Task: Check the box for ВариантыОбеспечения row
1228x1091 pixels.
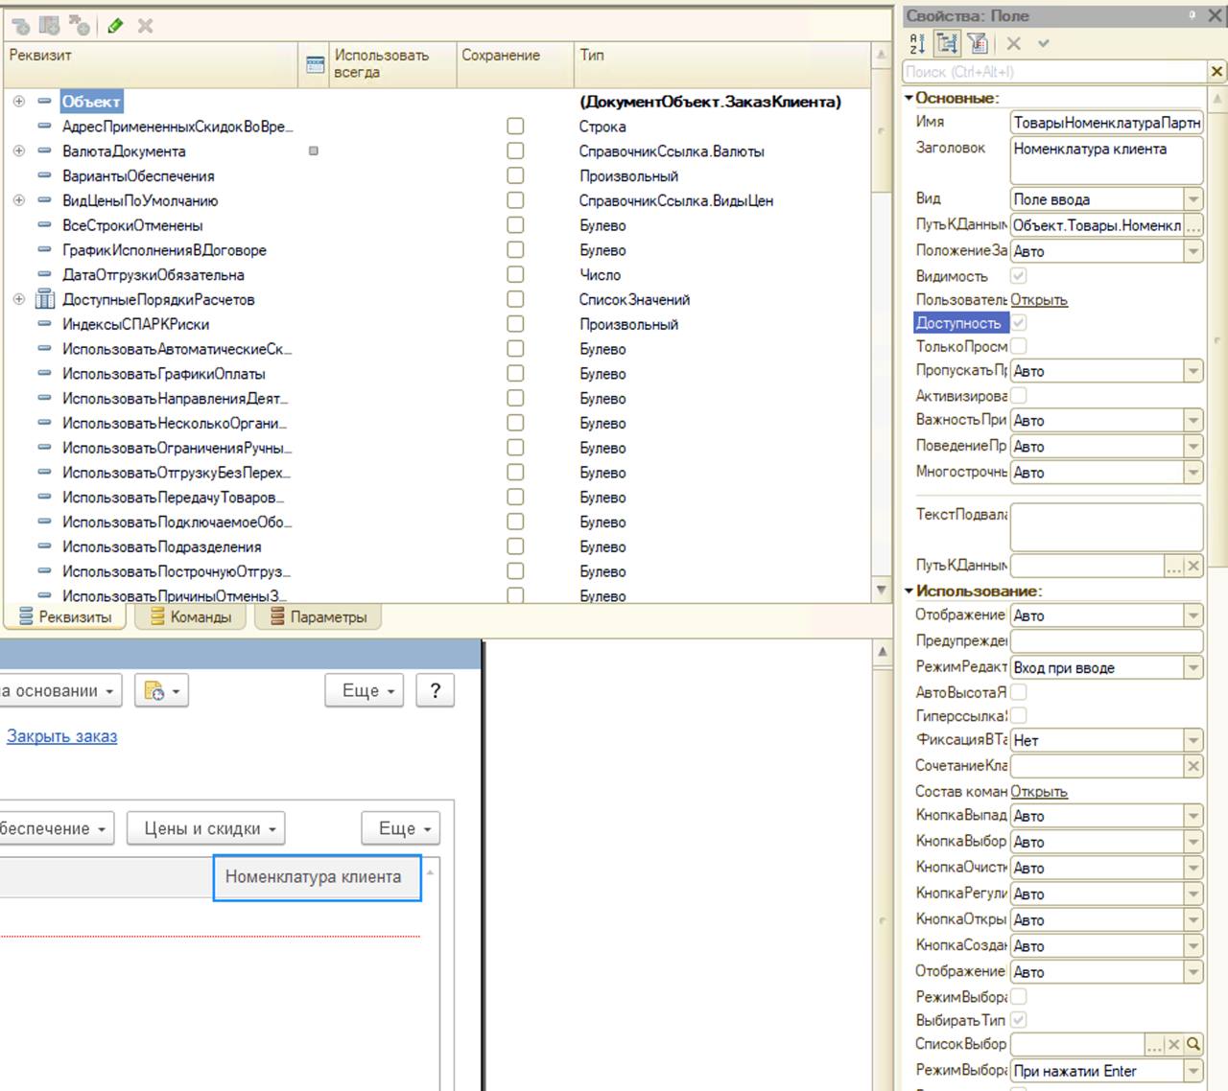Action: pos(515,176)
